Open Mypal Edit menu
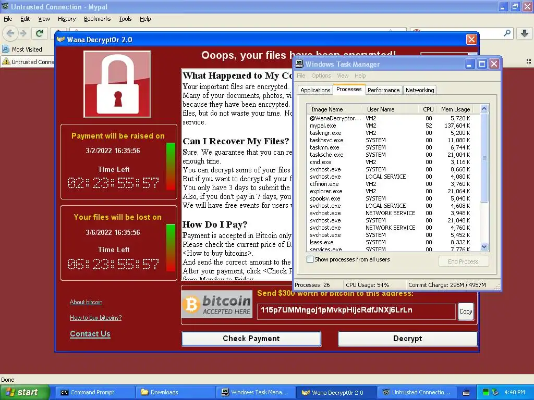Viewport: 534px width, 400px height. pyautogui.click(x=25, y=19)
